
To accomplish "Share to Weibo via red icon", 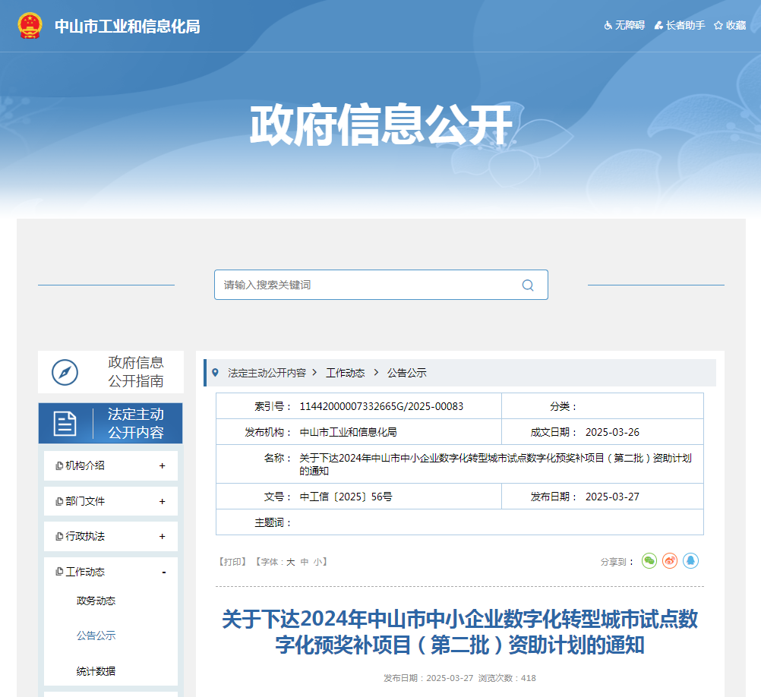I will coord(670,561).
